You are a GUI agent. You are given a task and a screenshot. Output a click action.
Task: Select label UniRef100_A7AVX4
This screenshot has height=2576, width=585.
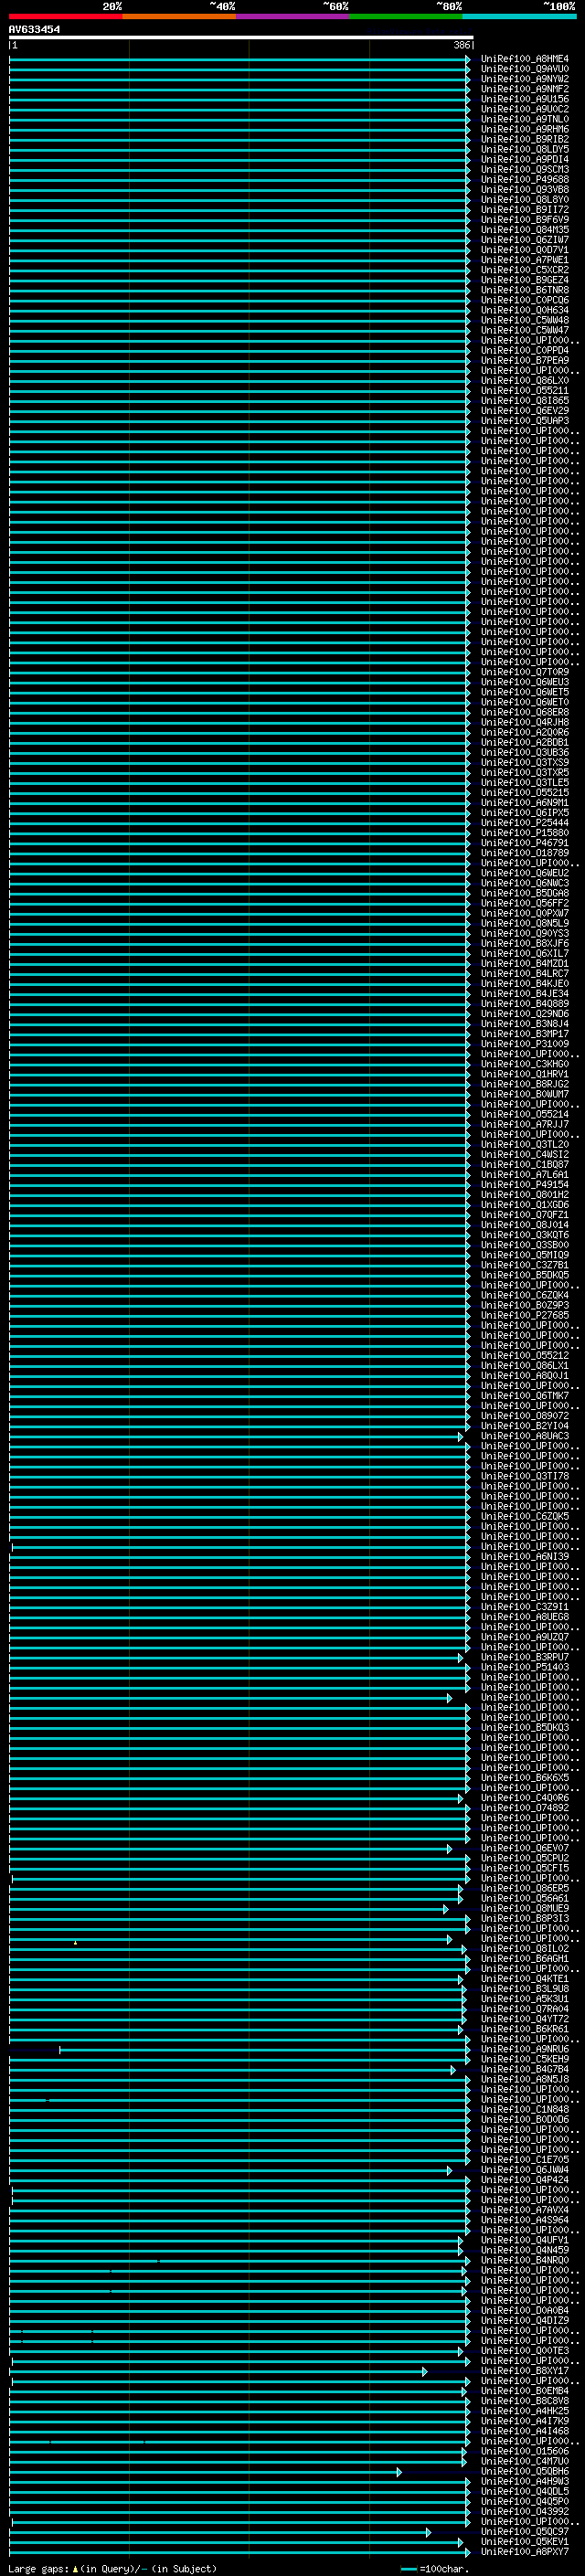pos(524,2210)
